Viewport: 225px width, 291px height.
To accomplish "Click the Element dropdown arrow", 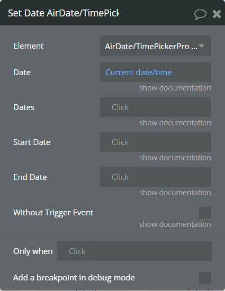I will click(x=201, y=46).
